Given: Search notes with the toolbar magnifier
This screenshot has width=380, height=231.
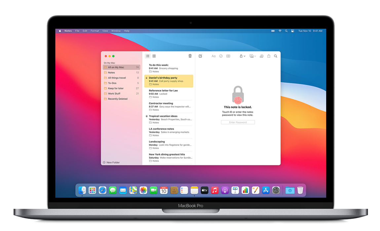Looking at the screenshot, I should click(276, 56).
